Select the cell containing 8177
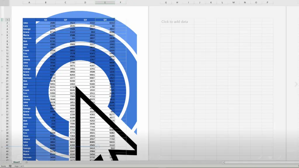This screenshot has width=299, height=168. pos(105,115)
